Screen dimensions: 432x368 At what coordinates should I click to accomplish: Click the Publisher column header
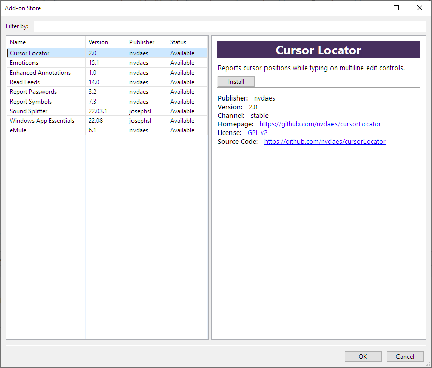tap(146, 42)
